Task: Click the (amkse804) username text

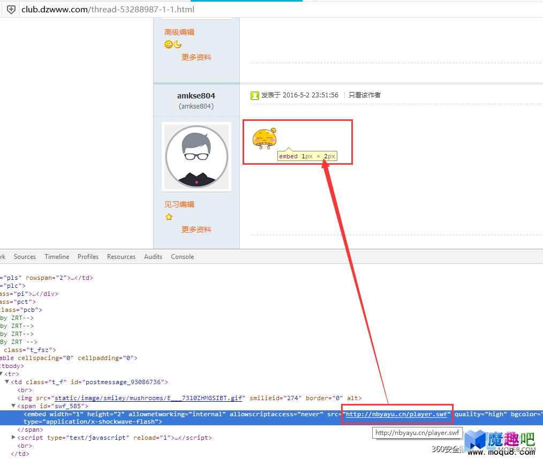Action: 196,106
